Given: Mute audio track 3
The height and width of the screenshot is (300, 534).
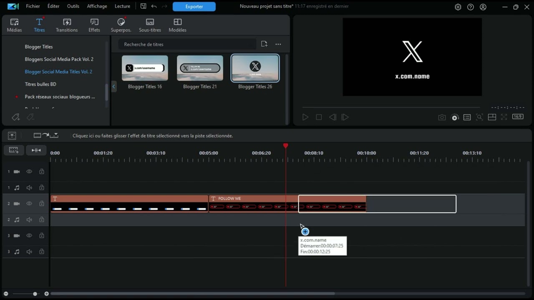Looking at the screenshot, I should pos(29,252).
